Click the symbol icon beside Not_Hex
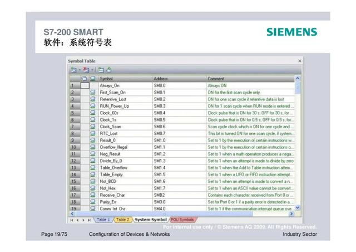The image size is (356, 252). tap(93, 188)
